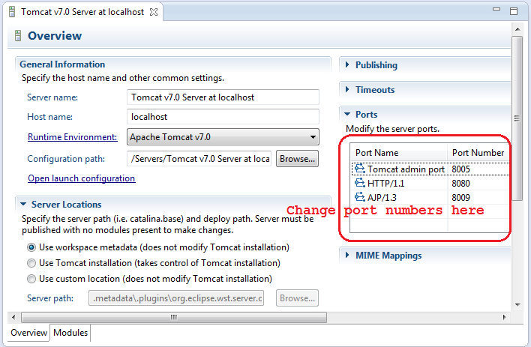Click the AJP/1.3 port row icon
The image size is (531, 347).
pos(360,197)
